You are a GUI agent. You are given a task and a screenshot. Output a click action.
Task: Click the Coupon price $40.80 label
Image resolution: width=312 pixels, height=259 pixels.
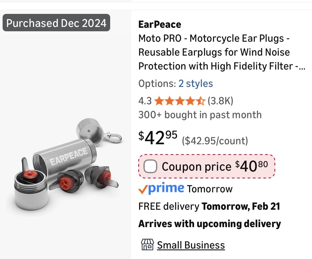pyautogui.click(x=215, y=167)
